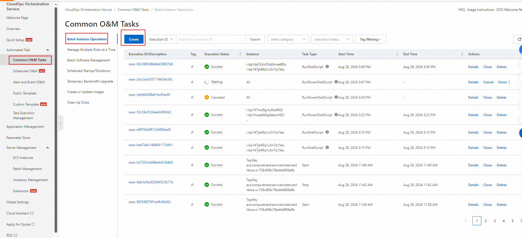This screenshot has width=522, height=238.
Task: Go to page 5
Action: click(513, 221)
